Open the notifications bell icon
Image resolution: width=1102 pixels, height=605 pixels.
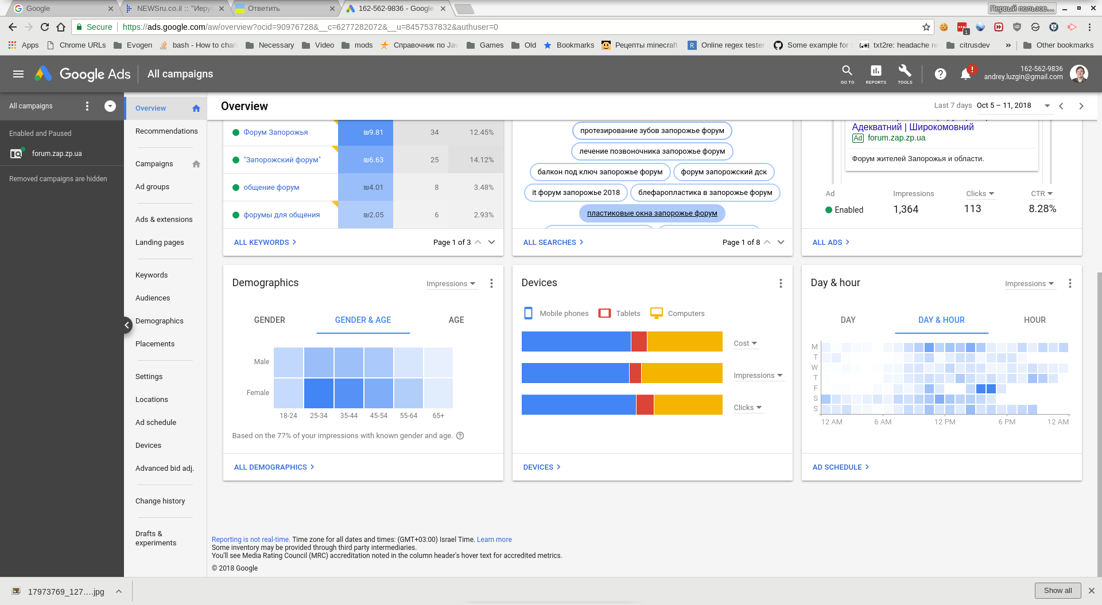tap(966, 74)
